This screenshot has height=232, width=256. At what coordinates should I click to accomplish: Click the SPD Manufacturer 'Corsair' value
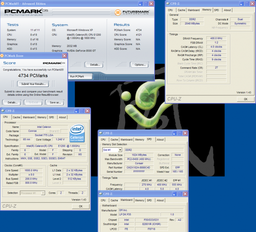point(139,163)
